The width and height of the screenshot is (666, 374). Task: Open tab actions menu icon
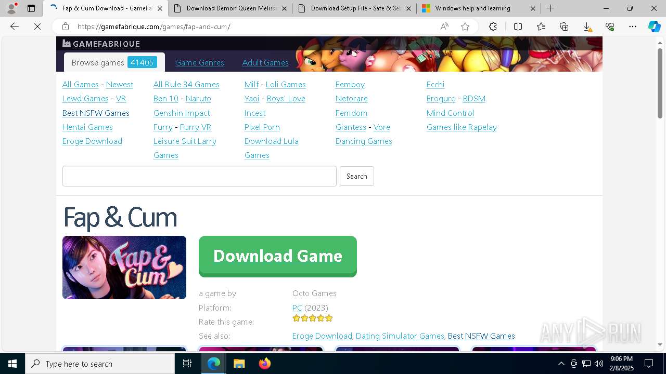(31, 8)
